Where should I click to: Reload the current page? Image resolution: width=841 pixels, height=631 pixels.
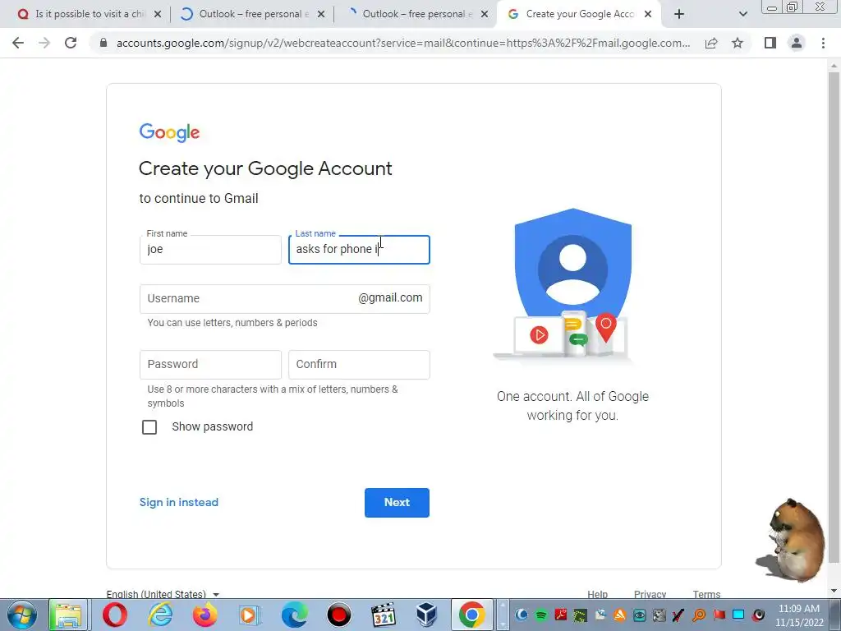tap(71, 43)
